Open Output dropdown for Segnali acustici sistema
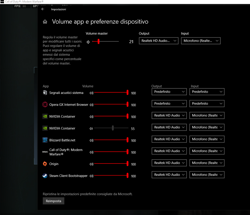The width and height of the screenshot is (250, 215). click(x=169, y=92)
